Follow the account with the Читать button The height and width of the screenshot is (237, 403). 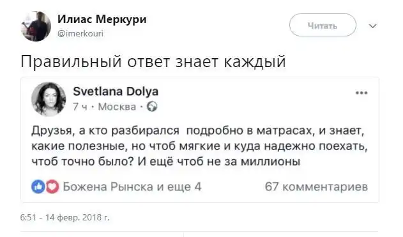323,25
